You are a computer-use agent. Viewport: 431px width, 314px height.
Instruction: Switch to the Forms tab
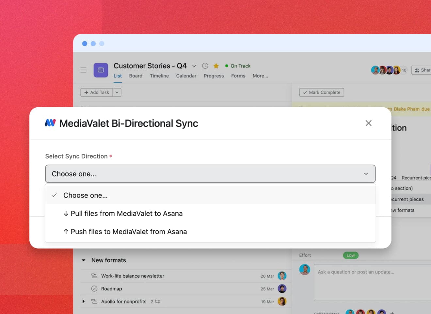(x=238, y=76)
